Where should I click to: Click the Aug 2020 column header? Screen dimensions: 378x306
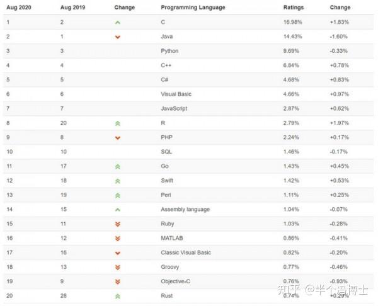click(18, 8)
